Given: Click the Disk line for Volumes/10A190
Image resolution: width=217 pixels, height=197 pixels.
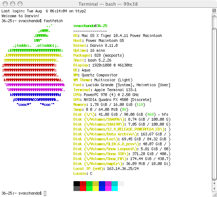Looking at the screenshot, I should (122, 124).
